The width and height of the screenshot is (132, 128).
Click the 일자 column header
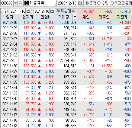tap(10, 17)
